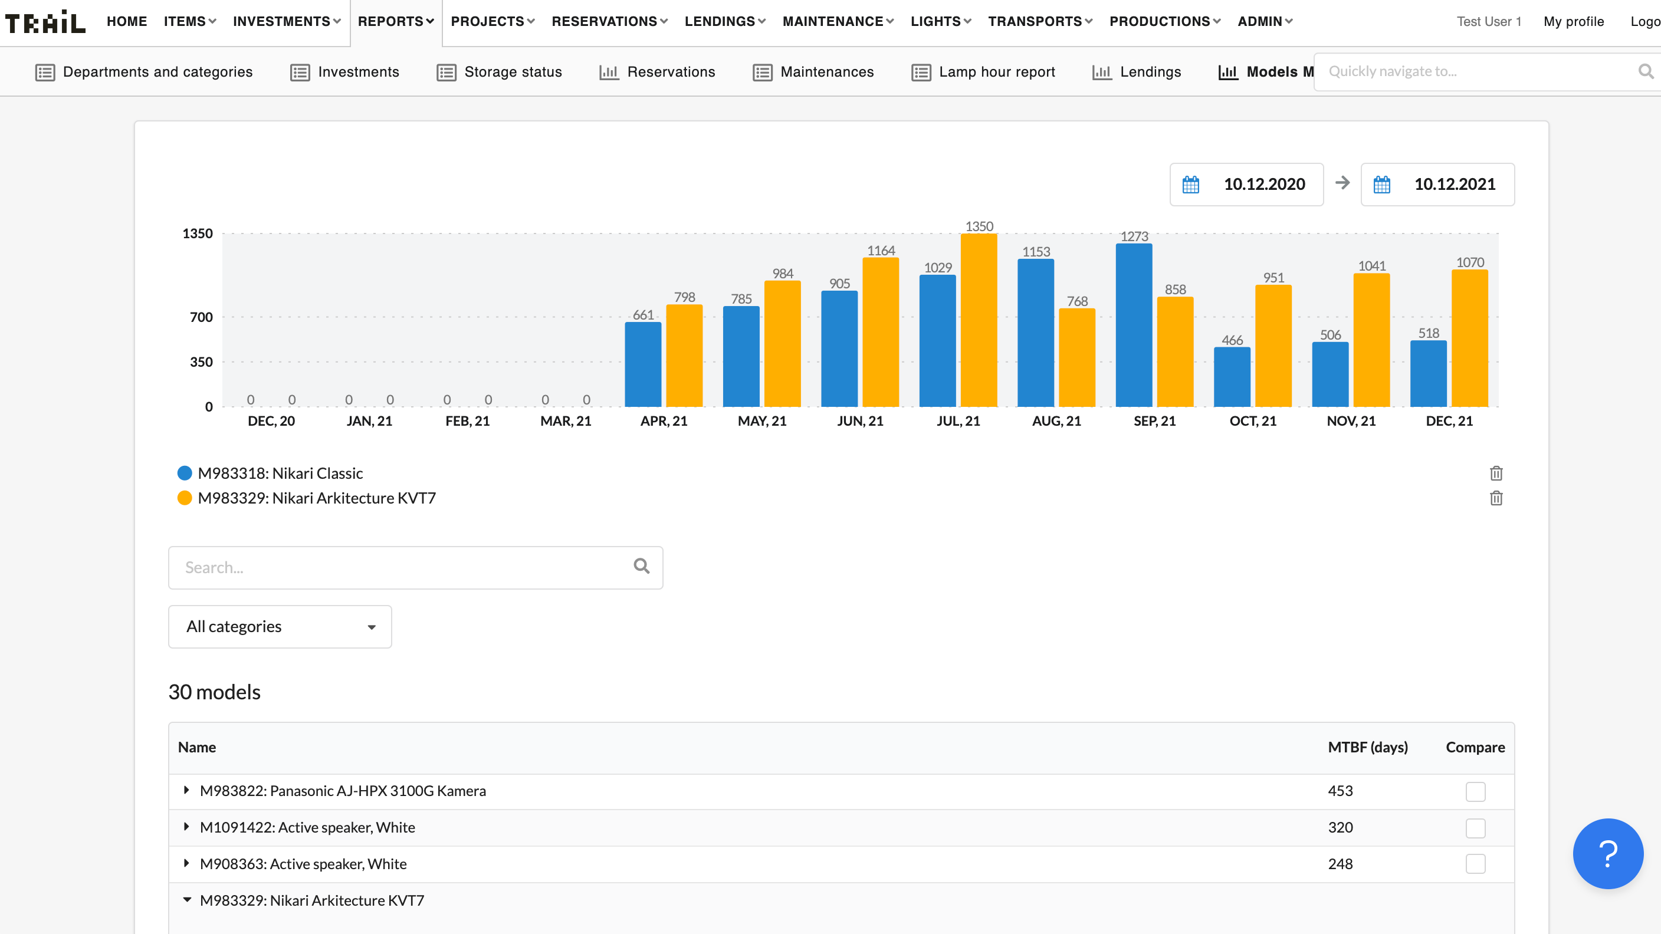Viewport: 1661px width, 934px height.
Task: Open the Investments menu
Action: [x=286, y=22]
